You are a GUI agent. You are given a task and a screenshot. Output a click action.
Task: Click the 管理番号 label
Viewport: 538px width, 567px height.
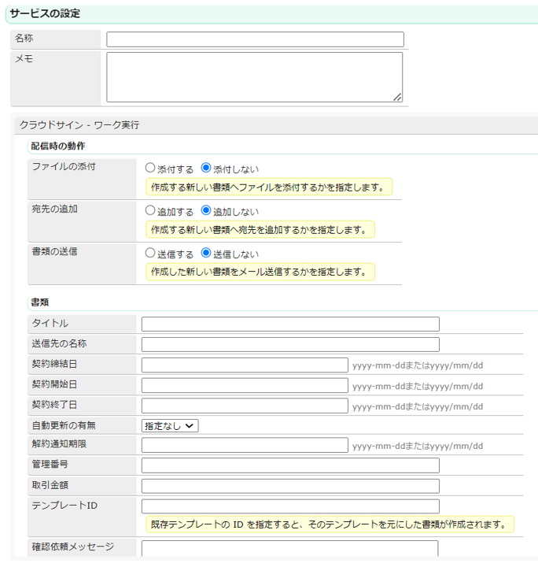click(x=50, y=465)
